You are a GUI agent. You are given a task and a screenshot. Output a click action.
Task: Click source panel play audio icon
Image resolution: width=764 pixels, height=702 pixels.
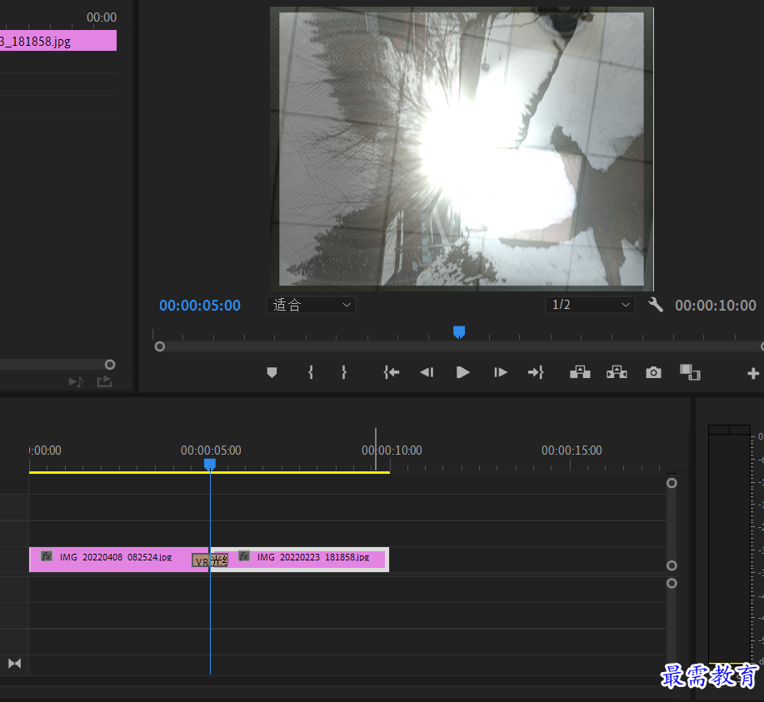coord(76,381)
